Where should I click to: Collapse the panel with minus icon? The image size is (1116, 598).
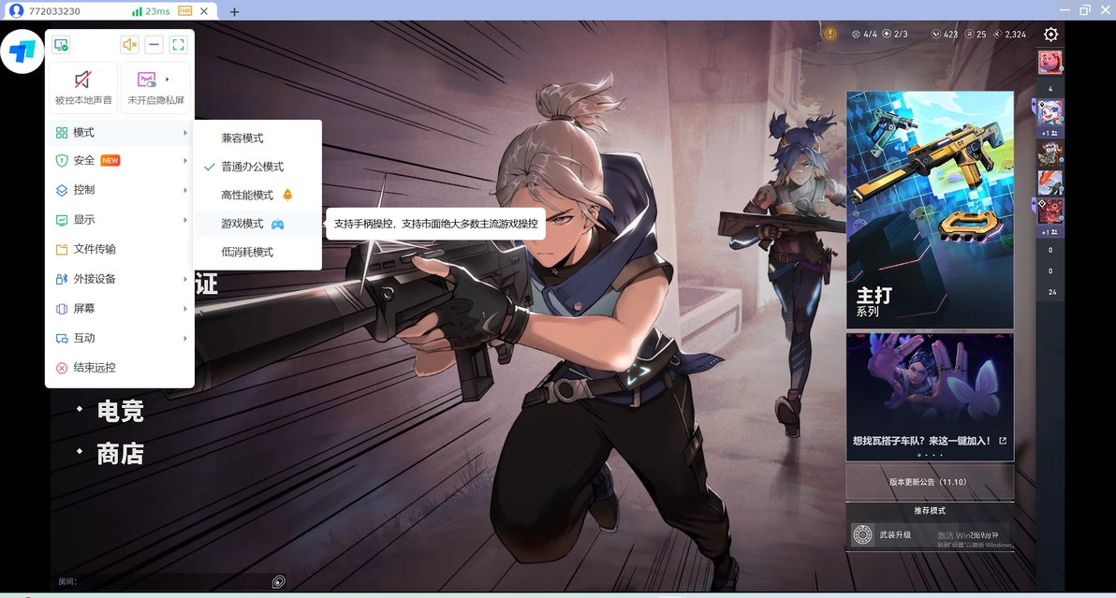click(154, 45)
